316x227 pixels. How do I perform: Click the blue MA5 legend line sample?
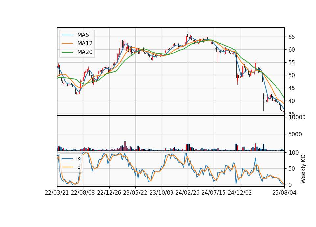click(67, 35)
